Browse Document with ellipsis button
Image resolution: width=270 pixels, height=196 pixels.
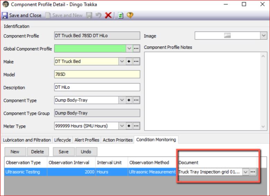pos(253,172)
